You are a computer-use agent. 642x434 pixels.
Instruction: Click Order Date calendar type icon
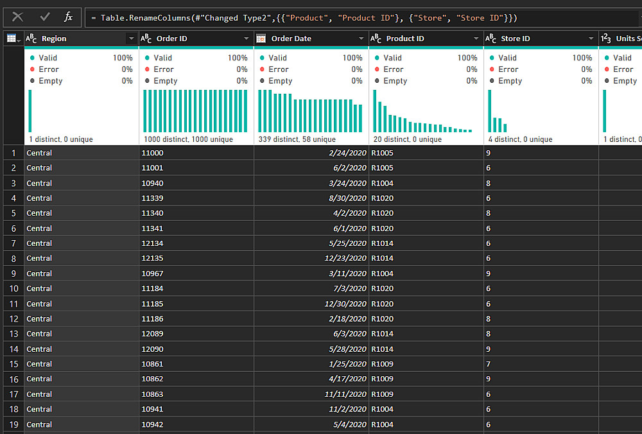click(261, 39)
